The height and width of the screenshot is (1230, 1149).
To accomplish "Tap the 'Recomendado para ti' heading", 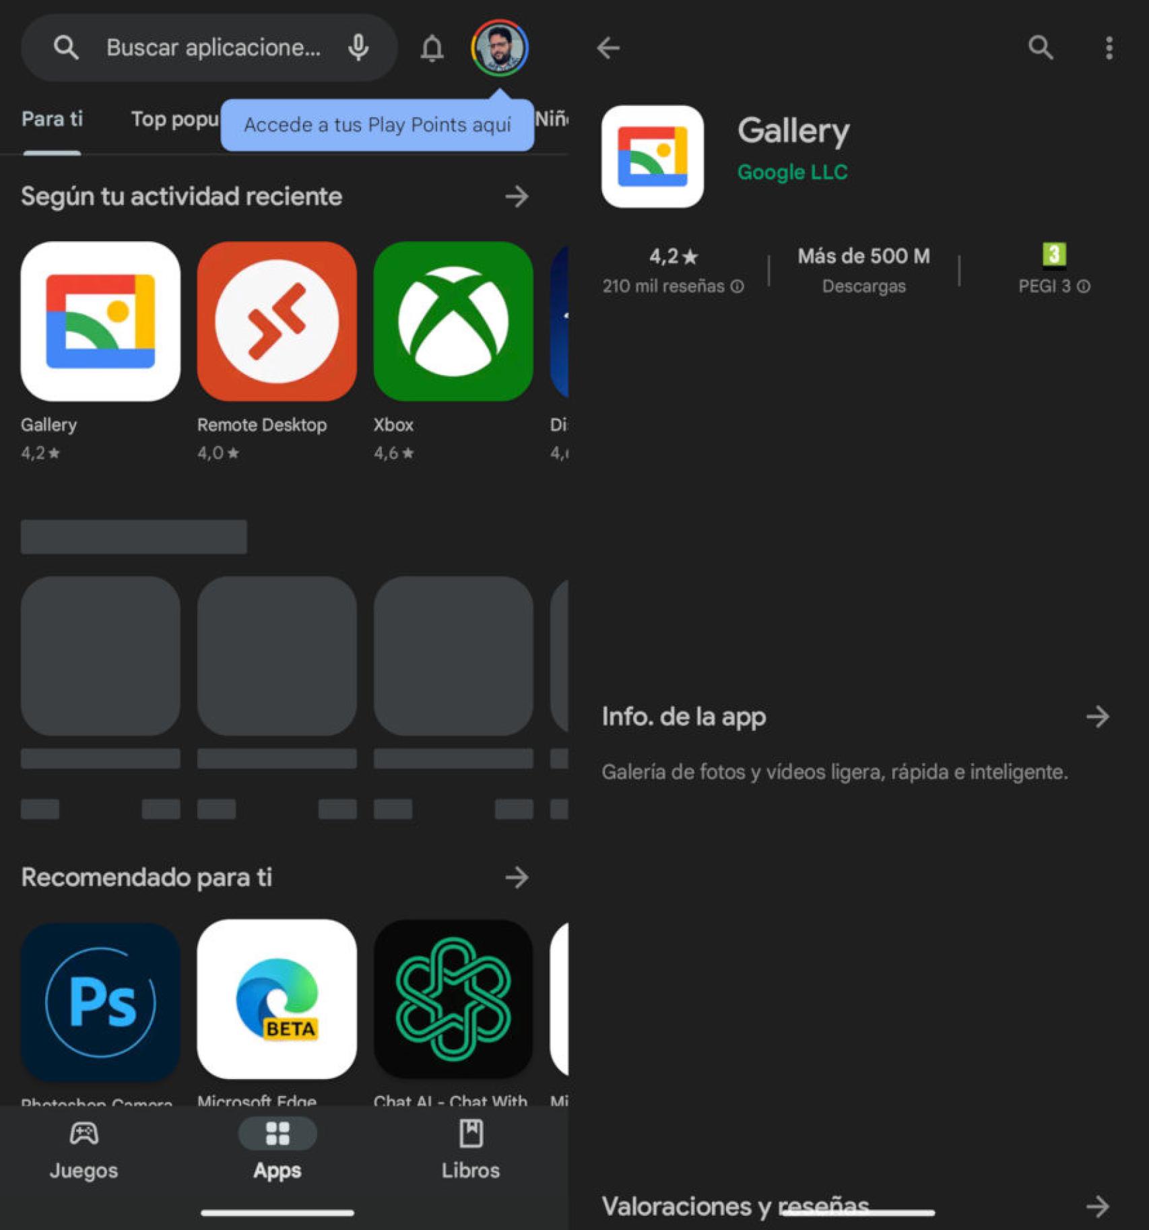I will tap(147, 877).
